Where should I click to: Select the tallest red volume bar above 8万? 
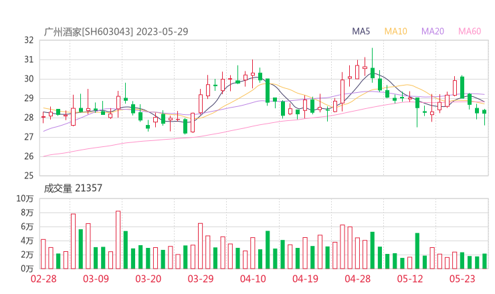point(118,240)
